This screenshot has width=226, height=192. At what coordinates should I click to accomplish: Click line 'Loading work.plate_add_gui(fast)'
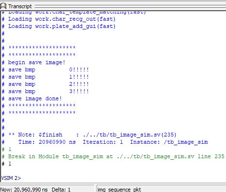(59, 26)
